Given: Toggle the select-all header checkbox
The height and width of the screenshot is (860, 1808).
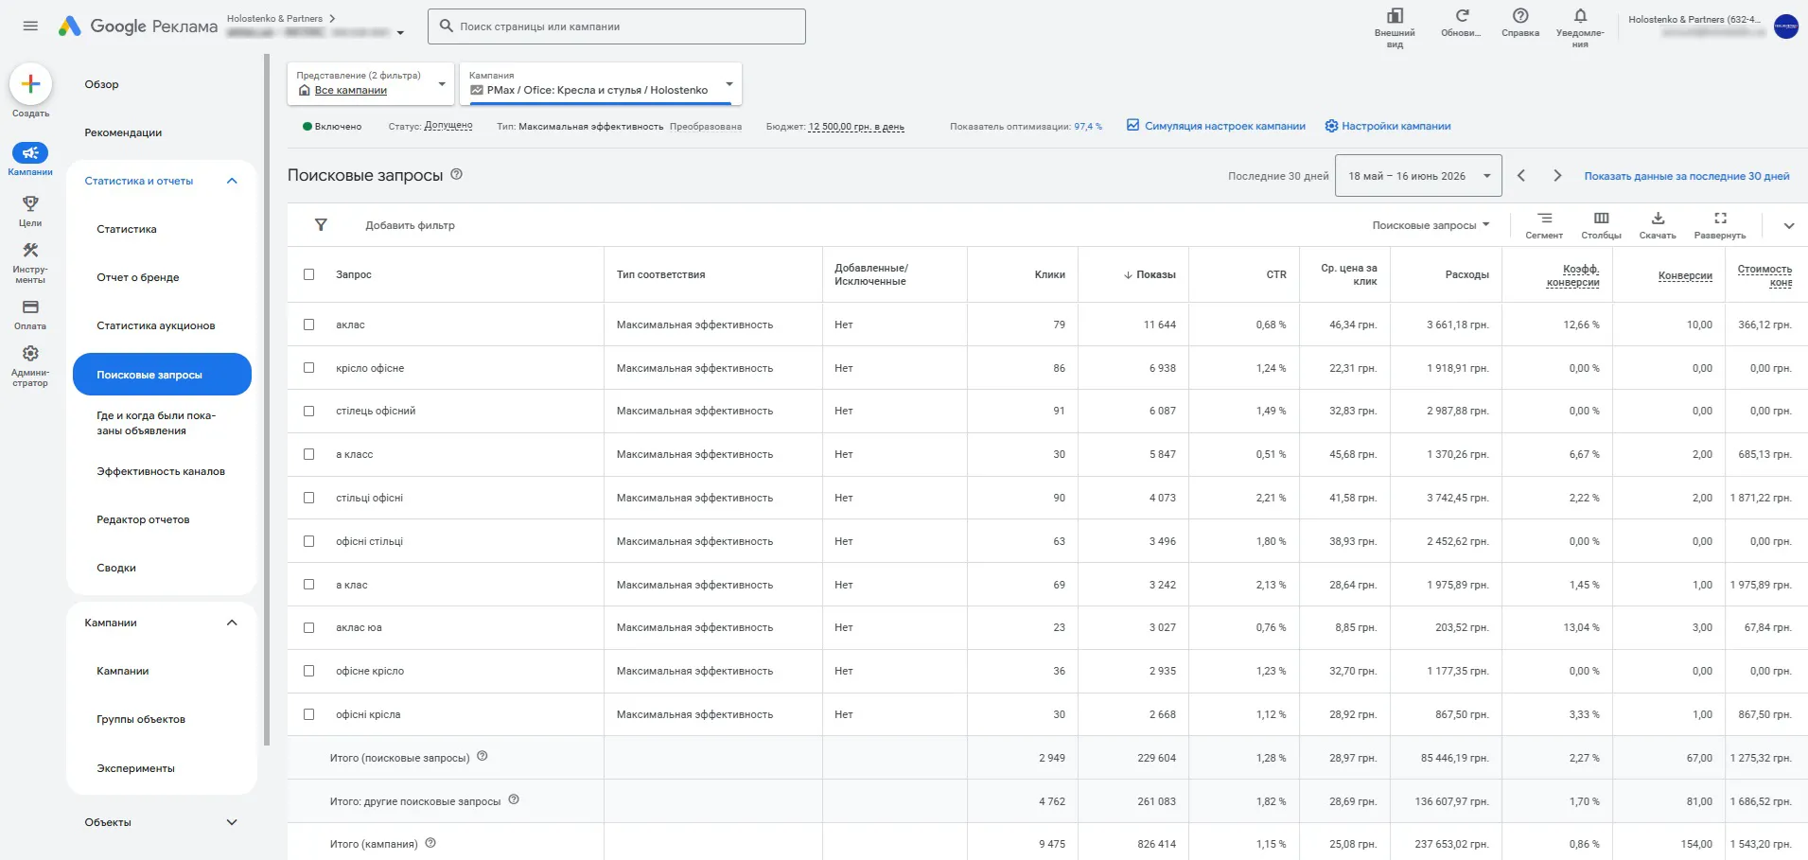Looking at the screenshot, I should [x=308, y=274].
